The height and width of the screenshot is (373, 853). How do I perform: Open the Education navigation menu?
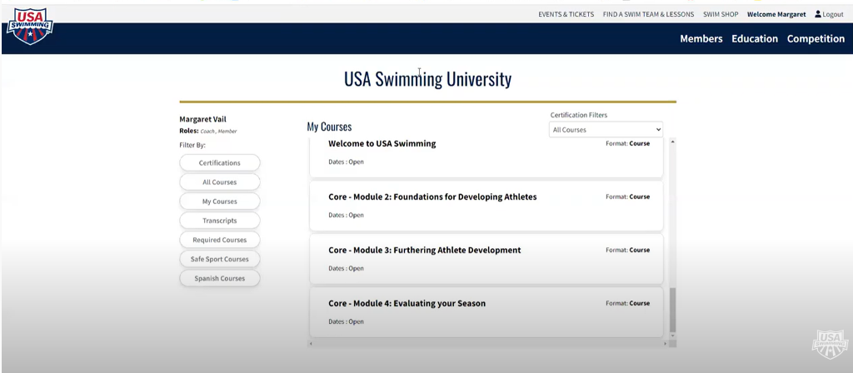coord(755,39)
